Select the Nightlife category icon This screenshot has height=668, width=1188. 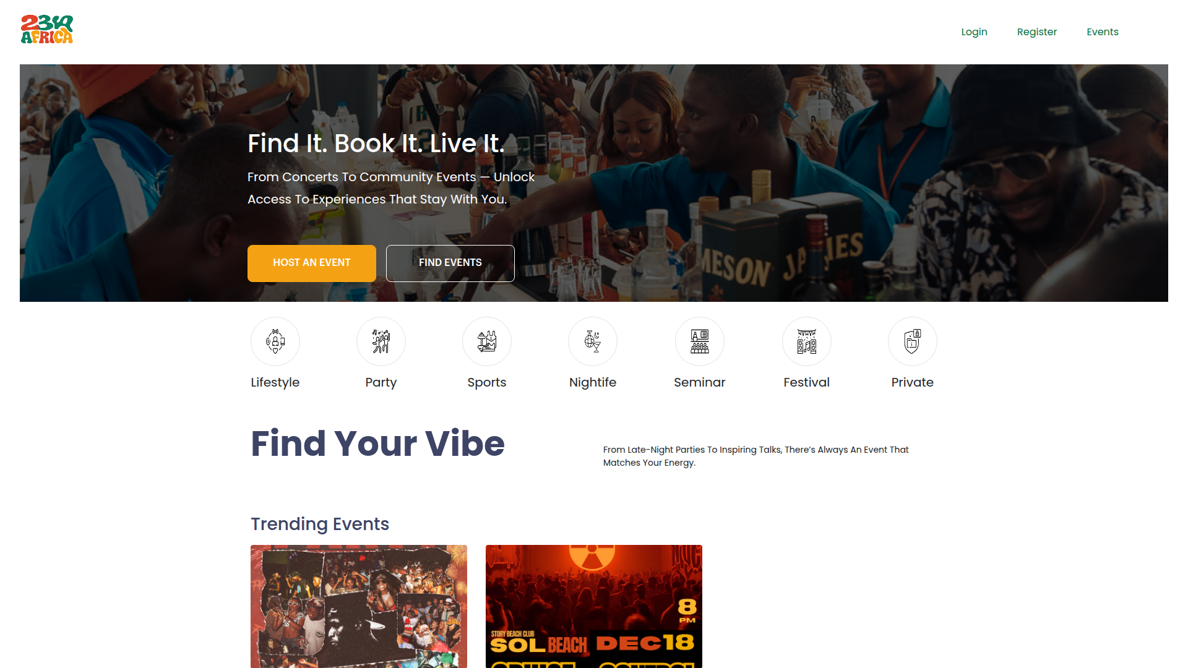click(593, 341)
